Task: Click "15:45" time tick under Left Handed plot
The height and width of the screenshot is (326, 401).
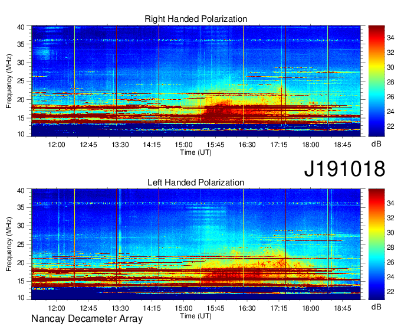Action: pyautogui.click(x=216, y=308)
